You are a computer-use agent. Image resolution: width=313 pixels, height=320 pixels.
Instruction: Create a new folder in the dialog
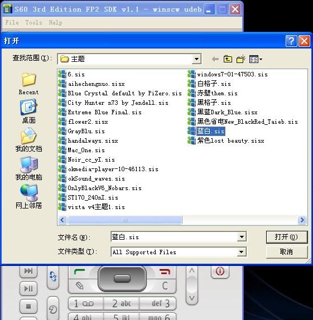click(240, 59)
